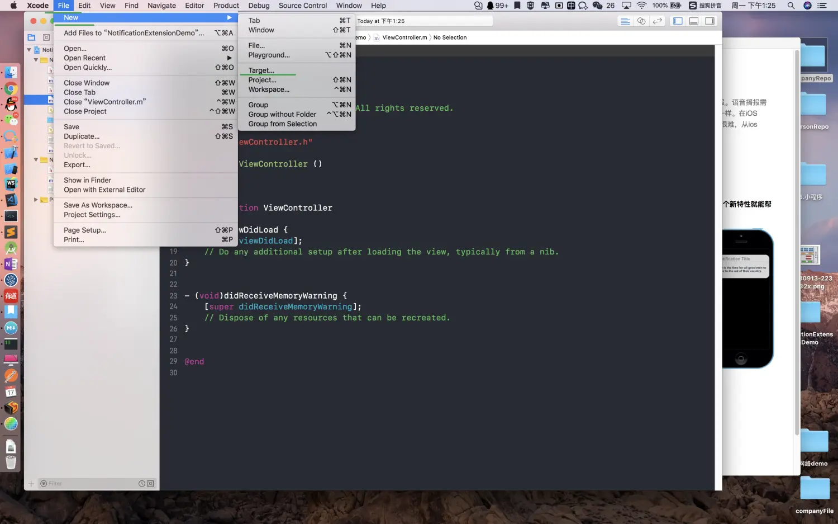Open the project navigator folder tab
838x524 pixels.
click(31, 37)
